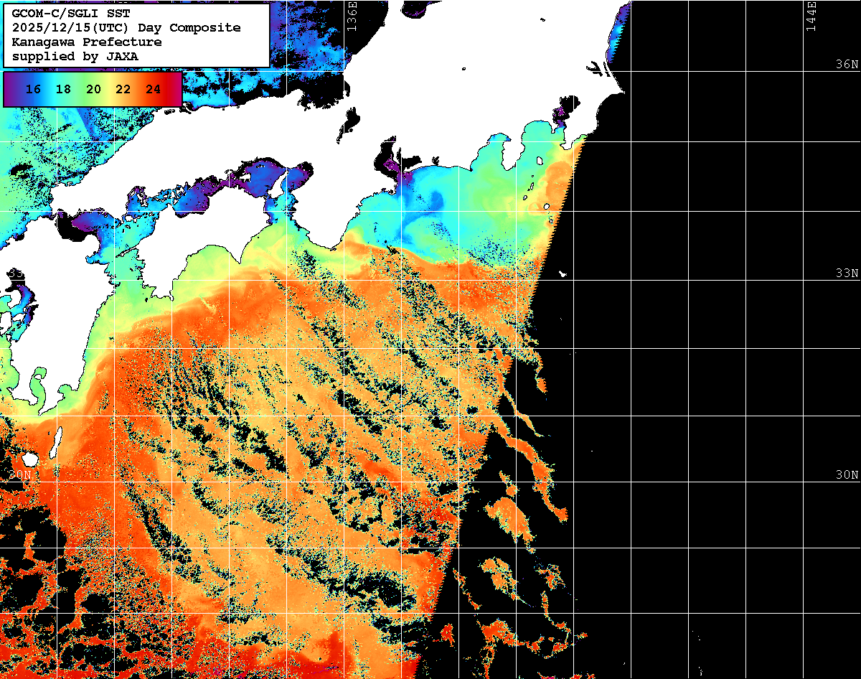The height and width of the screenshot is (679, 861).
Task: Click the 144E longitude label
Action: click(811, 16)
